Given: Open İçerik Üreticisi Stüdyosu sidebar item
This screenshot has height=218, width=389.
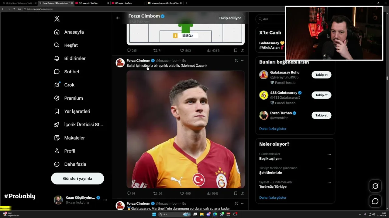Looking at the screenshot, I should point(78,124).
